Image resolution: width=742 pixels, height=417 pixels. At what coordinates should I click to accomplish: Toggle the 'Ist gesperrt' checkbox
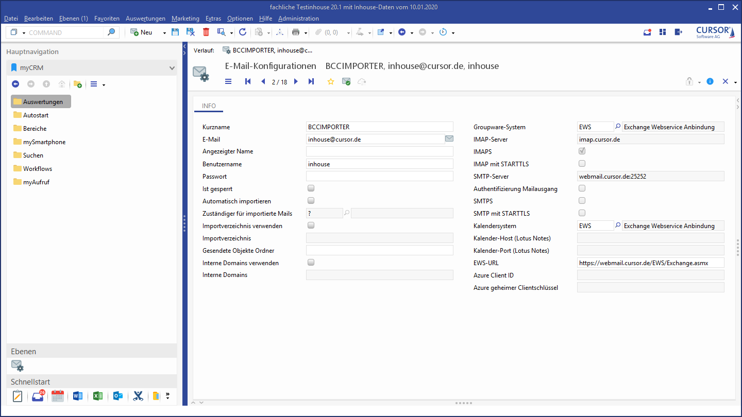(311, 188)
